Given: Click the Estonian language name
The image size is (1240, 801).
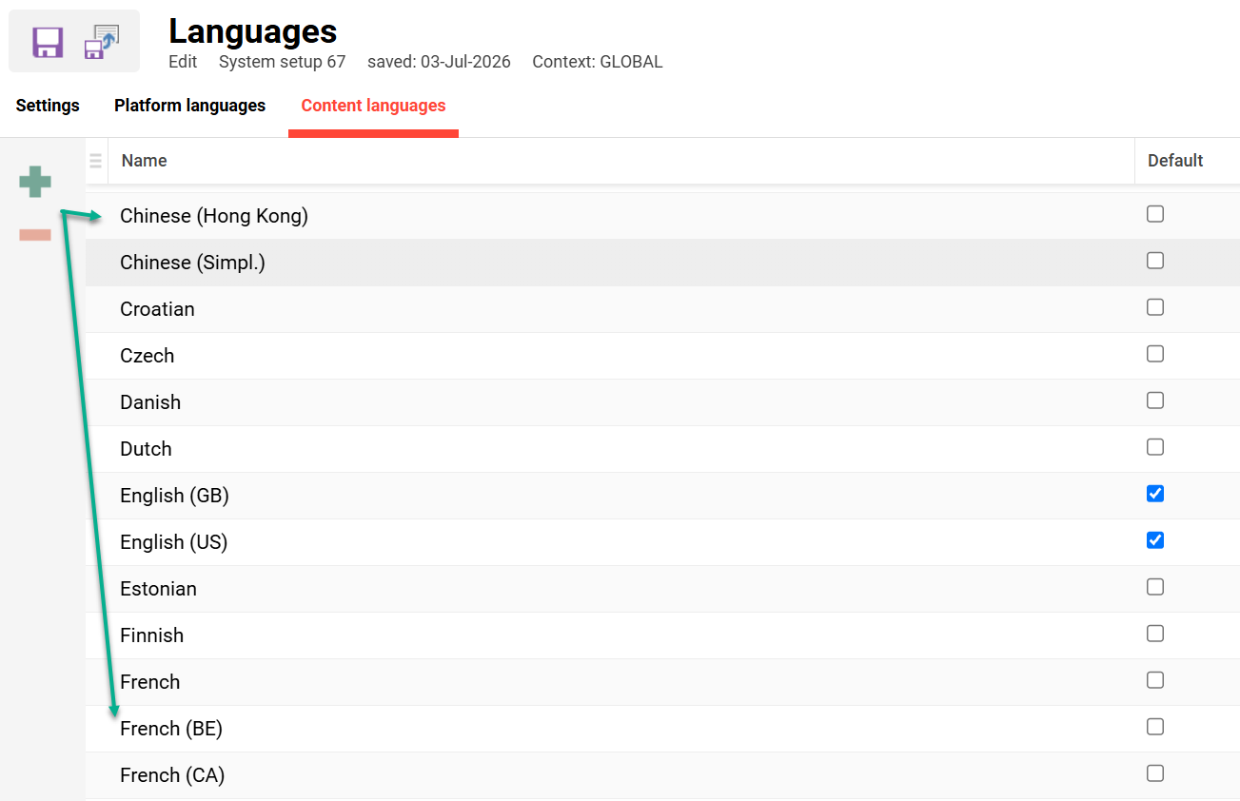Looking at the screenshot, I should [x=158, y=589].
